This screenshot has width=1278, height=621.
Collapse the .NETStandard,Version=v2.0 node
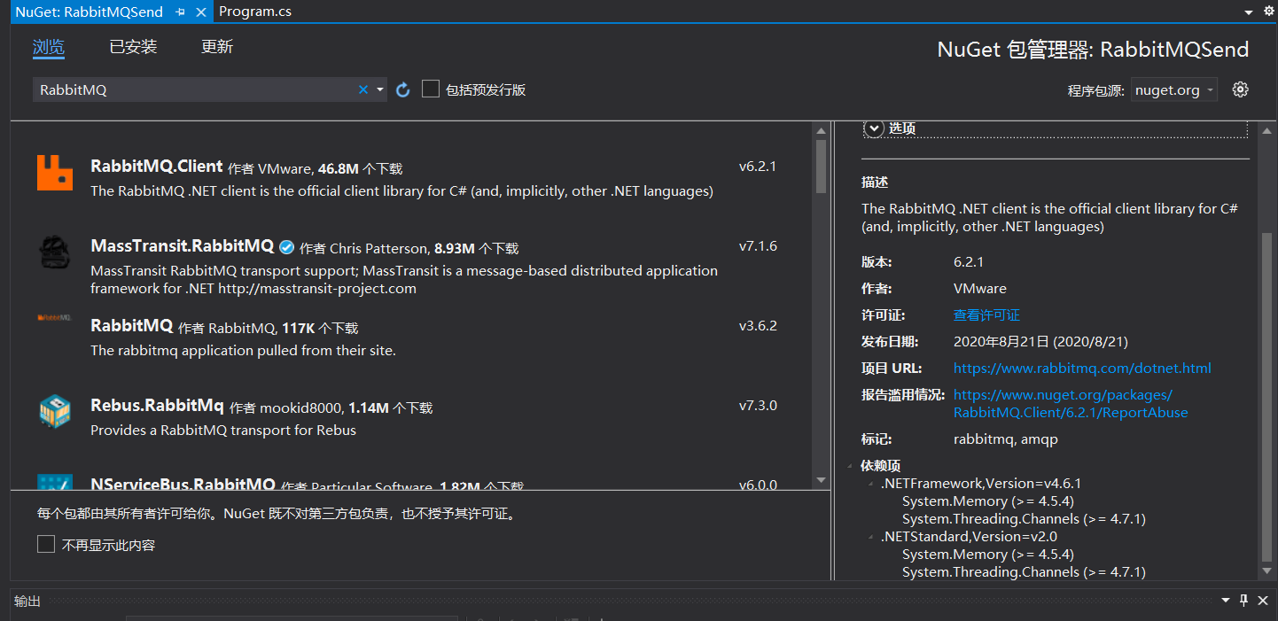click(871, 537)
